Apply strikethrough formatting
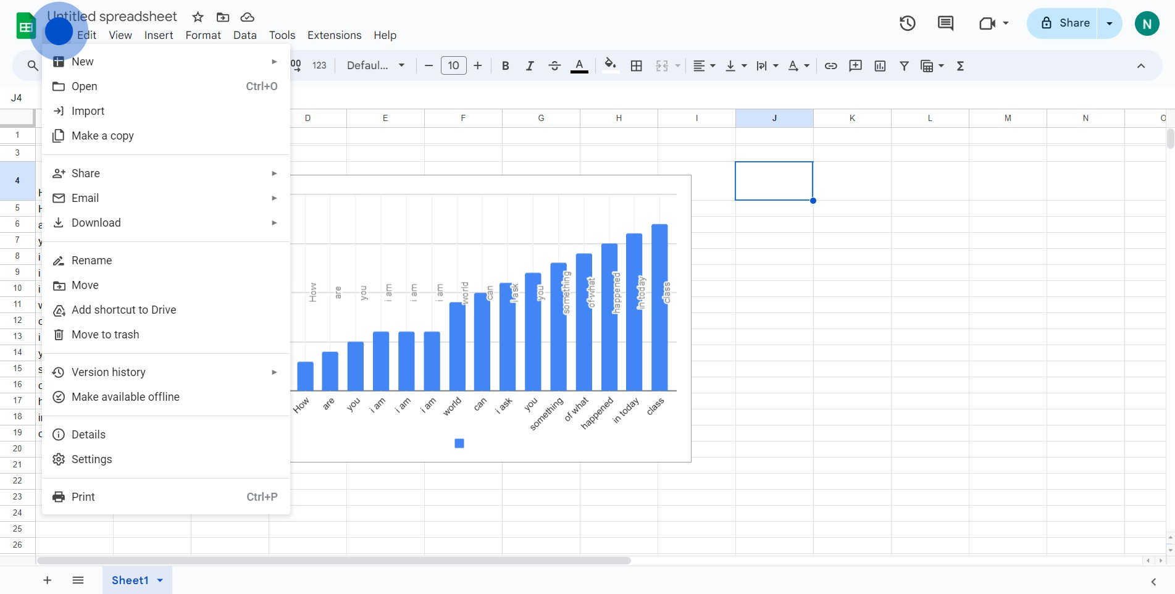Image resolution: width=1175 pixels, height=594 pixels. (554, 65)
